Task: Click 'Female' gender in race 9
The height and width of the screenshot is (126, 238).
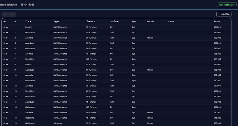Action: (x=150, y=70)
